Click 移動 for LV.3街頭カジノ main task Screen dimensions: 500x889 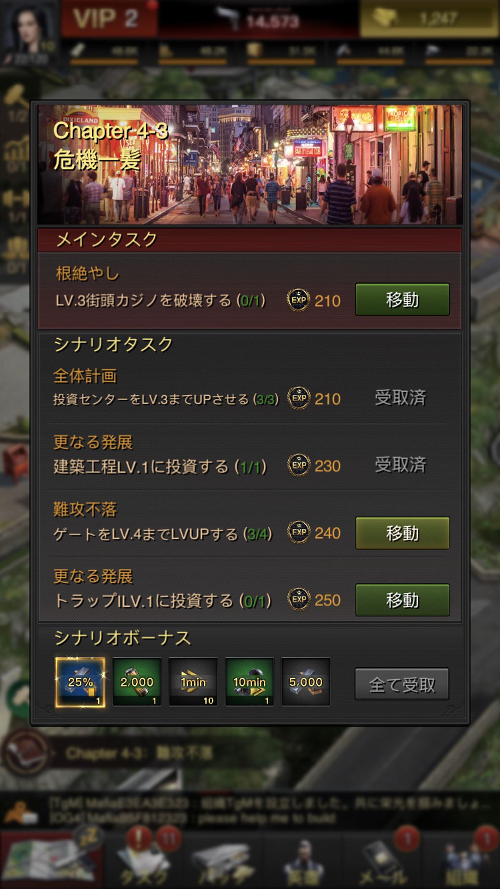[x=402, y=300]
